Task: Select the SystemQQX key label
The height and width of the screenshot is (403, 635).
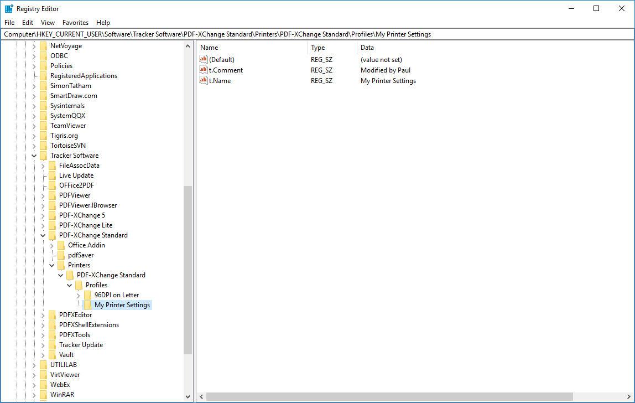Action: (x=67, y=116)
